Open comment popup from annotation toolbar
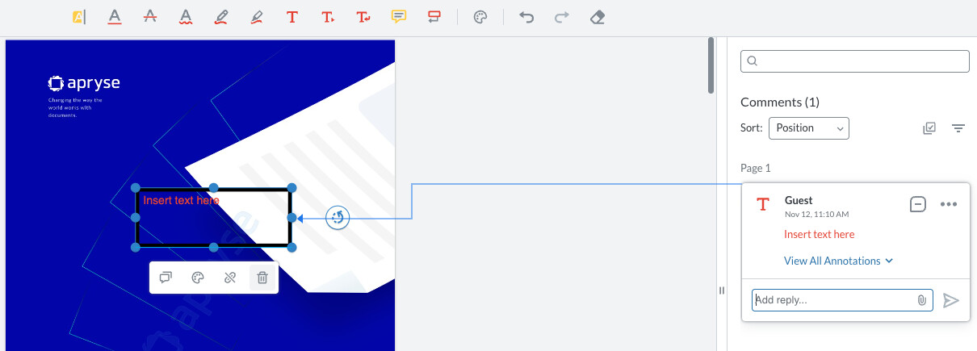This screenshot has height=351, width=977. (166, 278)
